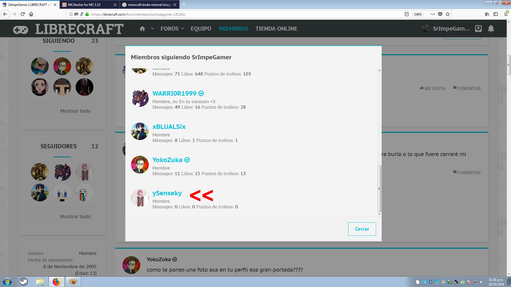Click the green padlock site security icon
This screenshot has width=511, height=287.
pos(87,14)
